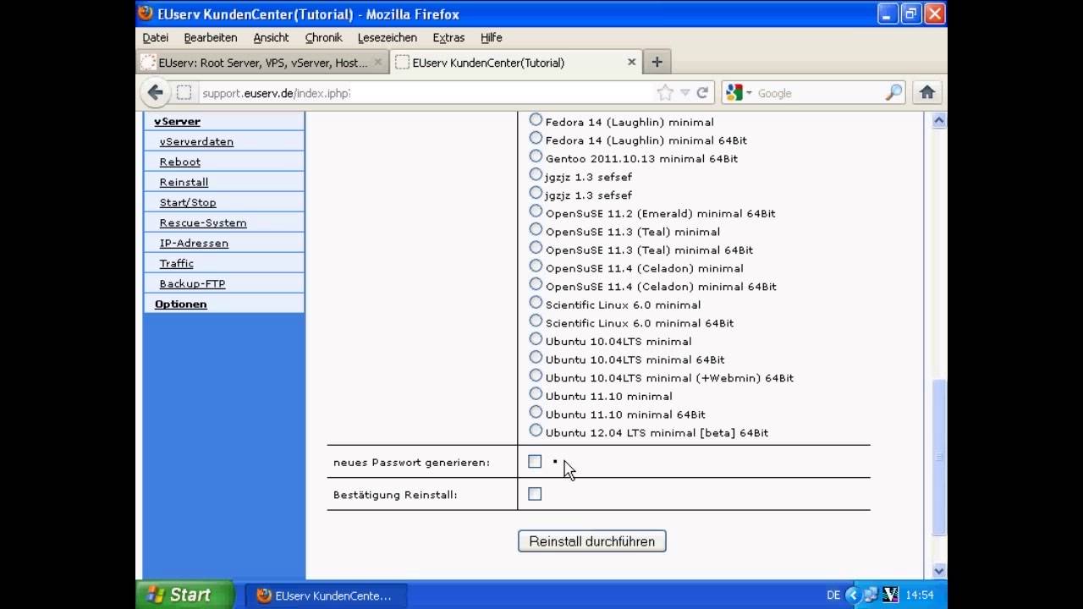The height and width of the screenshot is (609, 1083).
Task: Open the Windows Start menu
Action: tap(184, 595)
